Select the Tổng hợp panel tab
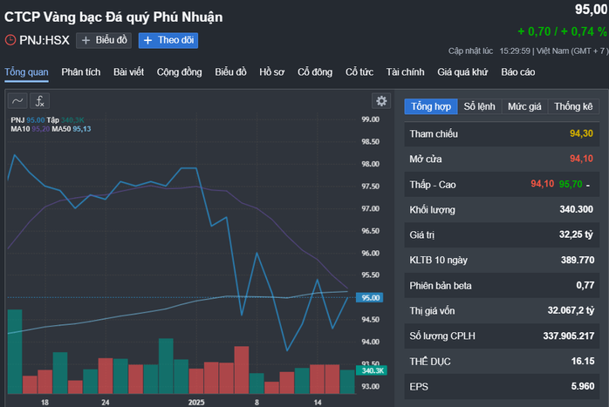Screen dimensions: 609x407 point(431,106)
